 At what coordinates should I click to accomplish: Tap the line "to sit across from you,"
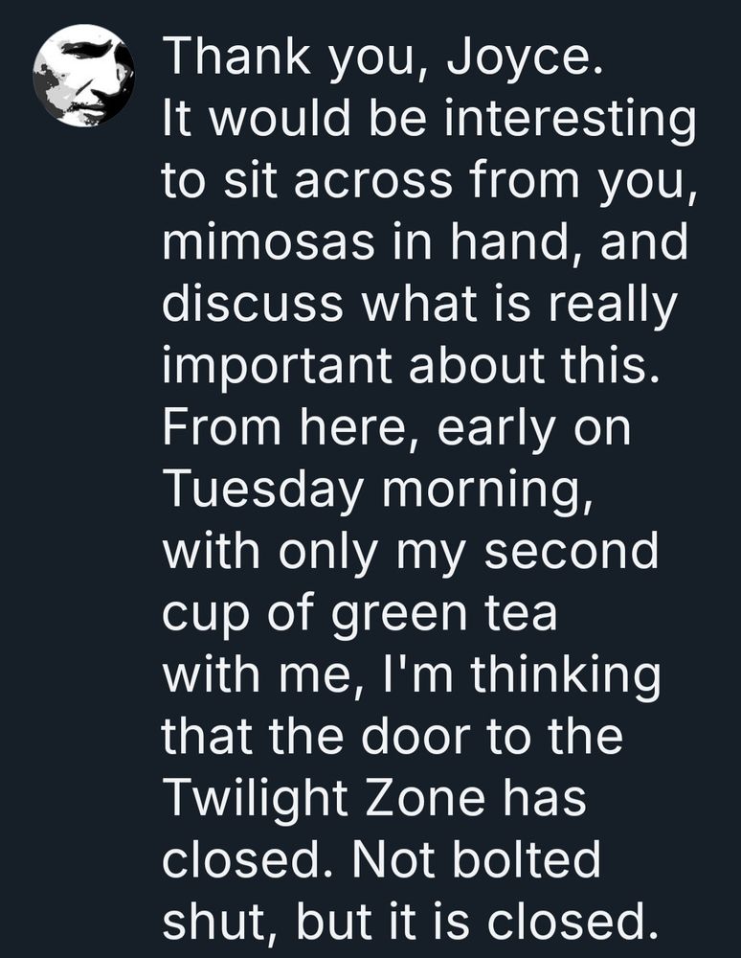click(430, 181)
